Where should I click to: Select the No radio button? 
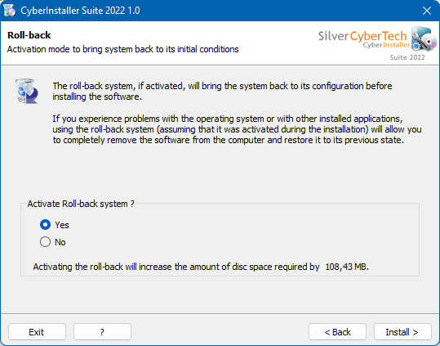(45, 242)
